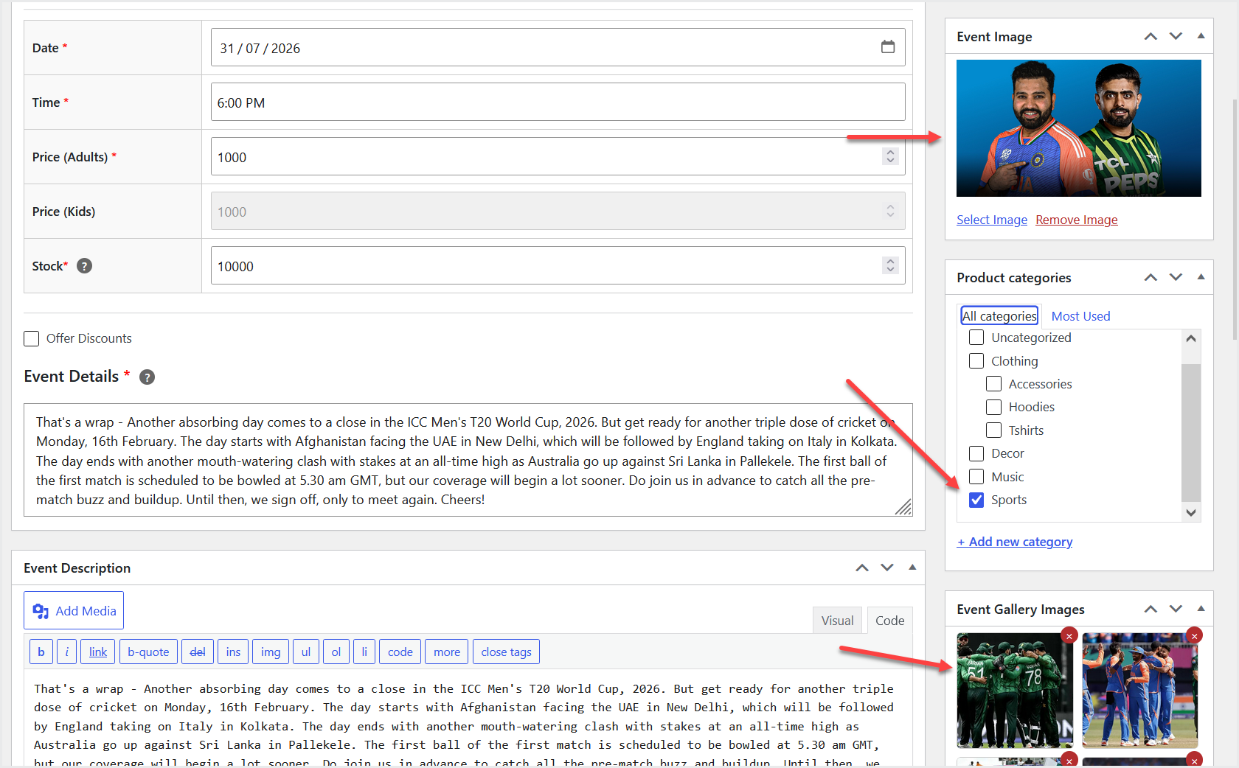This screenshot has height=768, width=1239.
Task: Collapse the Product categories panel toggle
Action: [1201, 277]
